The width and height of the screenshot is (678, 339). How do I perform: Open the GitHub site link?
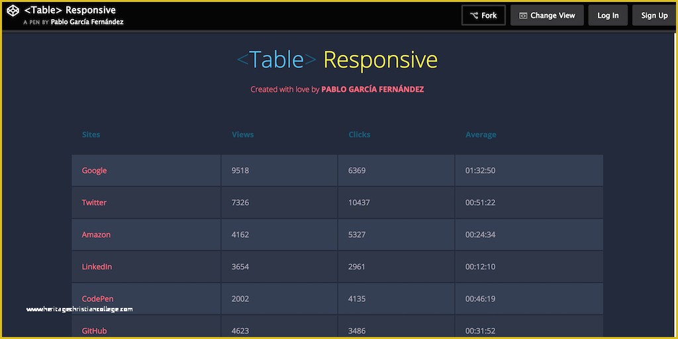94,331
